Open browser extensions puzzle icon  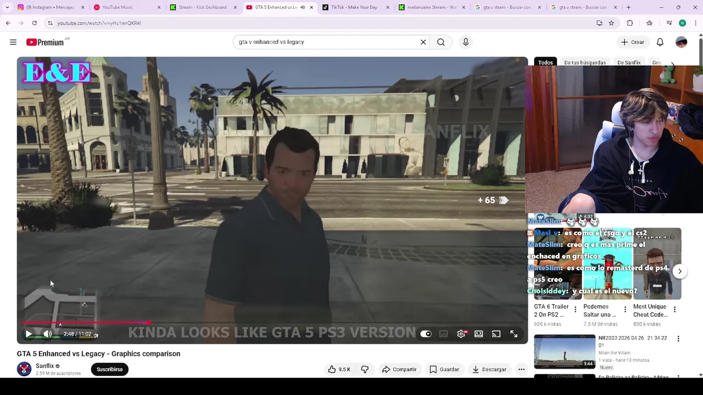(630, 23)
